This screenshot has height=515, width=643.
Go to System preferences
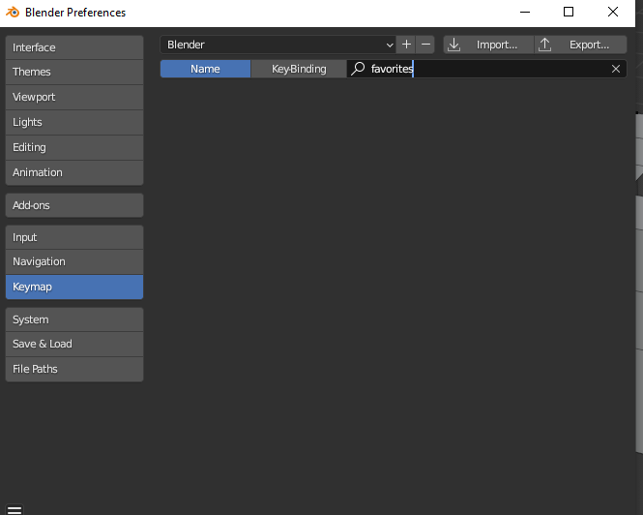(x=74, y=319)
